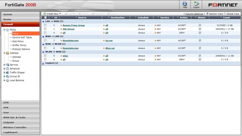Open the Bypass Proxy Group source link
The height and width of the screenshot is (136, 242).
click(x=73, y=25)
